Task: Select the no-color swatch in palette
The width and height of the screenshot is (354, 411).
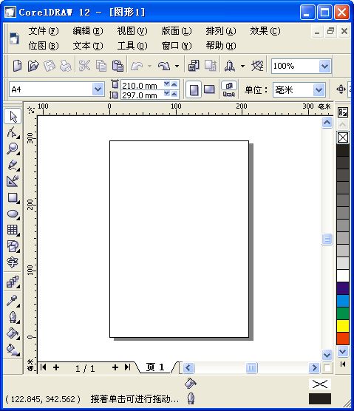Action: point(343,137)
